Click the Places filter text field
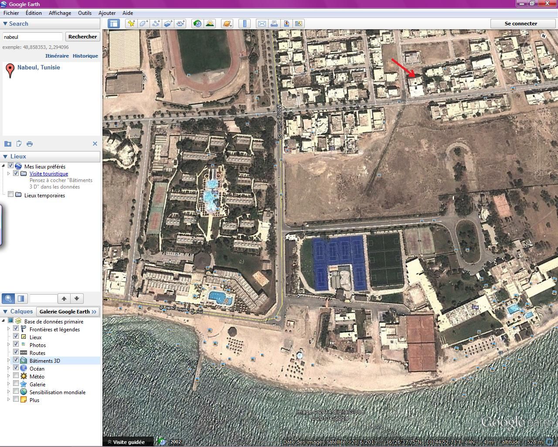Screen dimensions: 558x447 pos(43,299)
